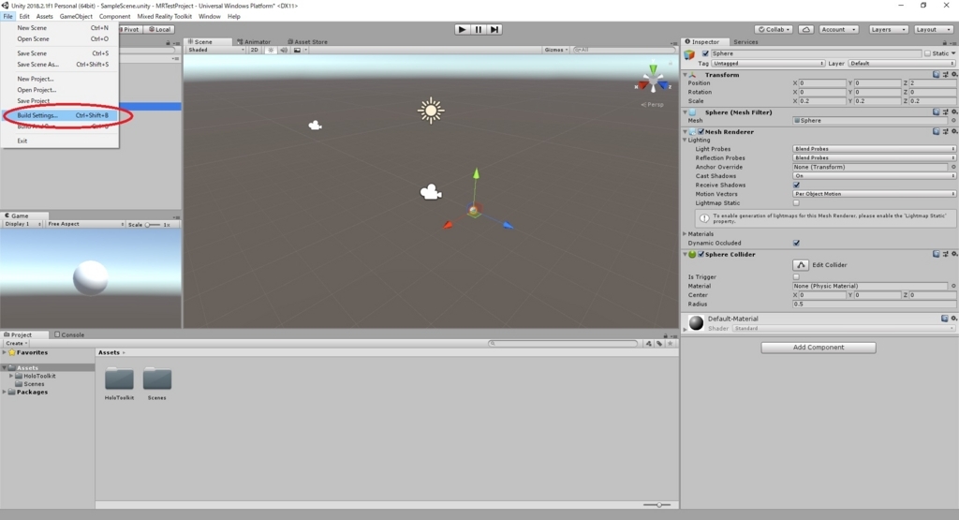This screenshot has height=520, width=959.
Task: Click search-by-label tag icon in Project
Action: pyautogui.click(x=659, y=344)
